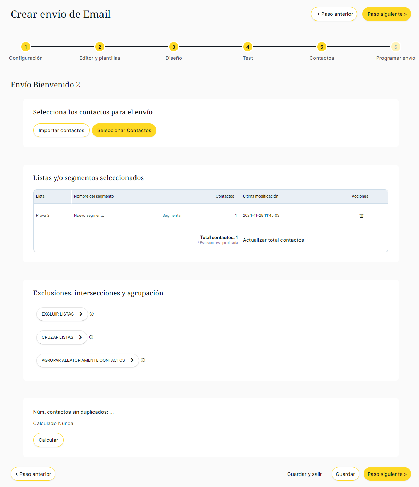Select step 3 Diseño in progress bar

(x=174, y=47)
